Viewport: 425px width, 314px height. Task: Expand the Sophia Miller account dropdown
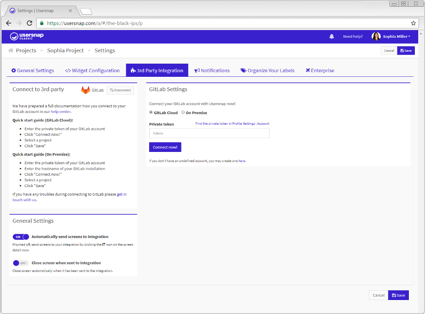(x=397, y=36)
